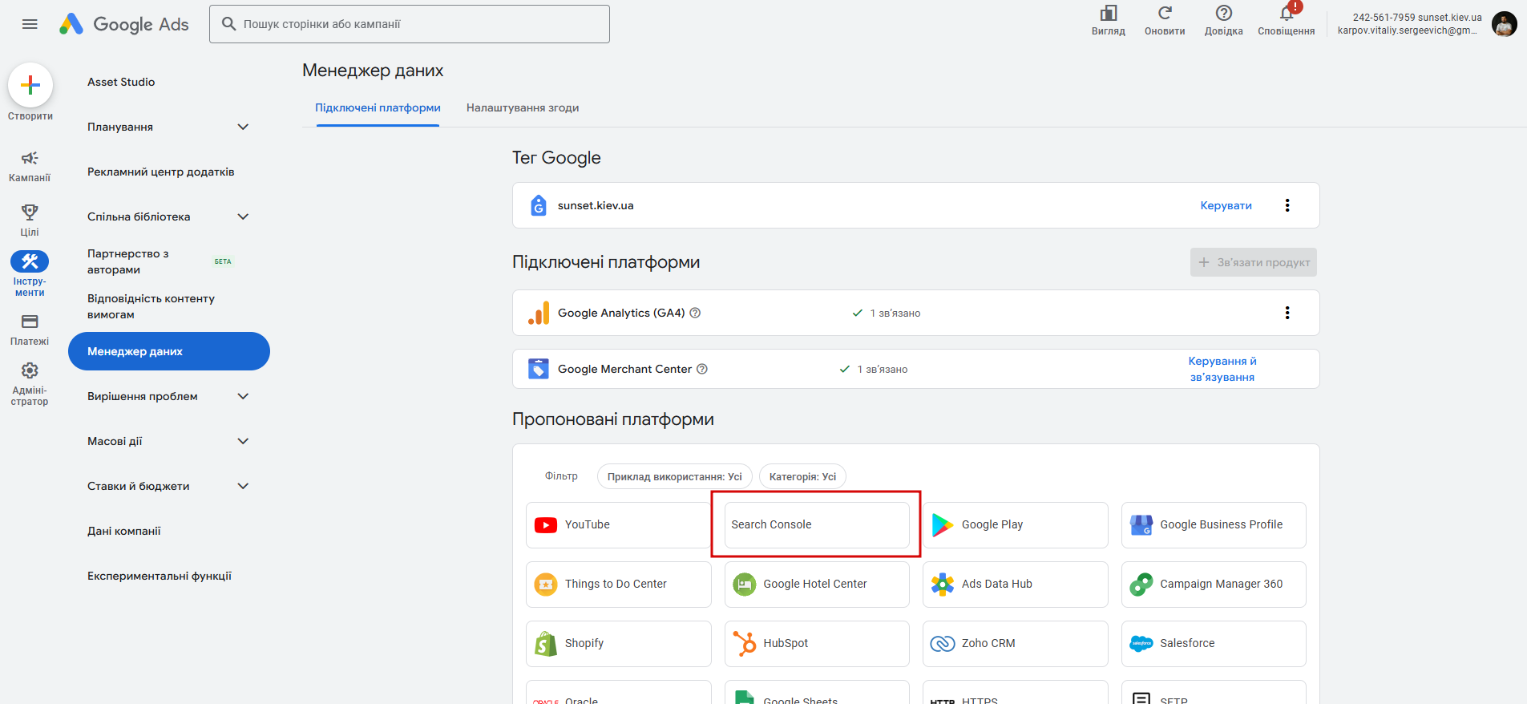The width and height of the screenshot is (1527, 704).
Task: Click the Google Merchant Center tag icon
Action: click(539, 369)
